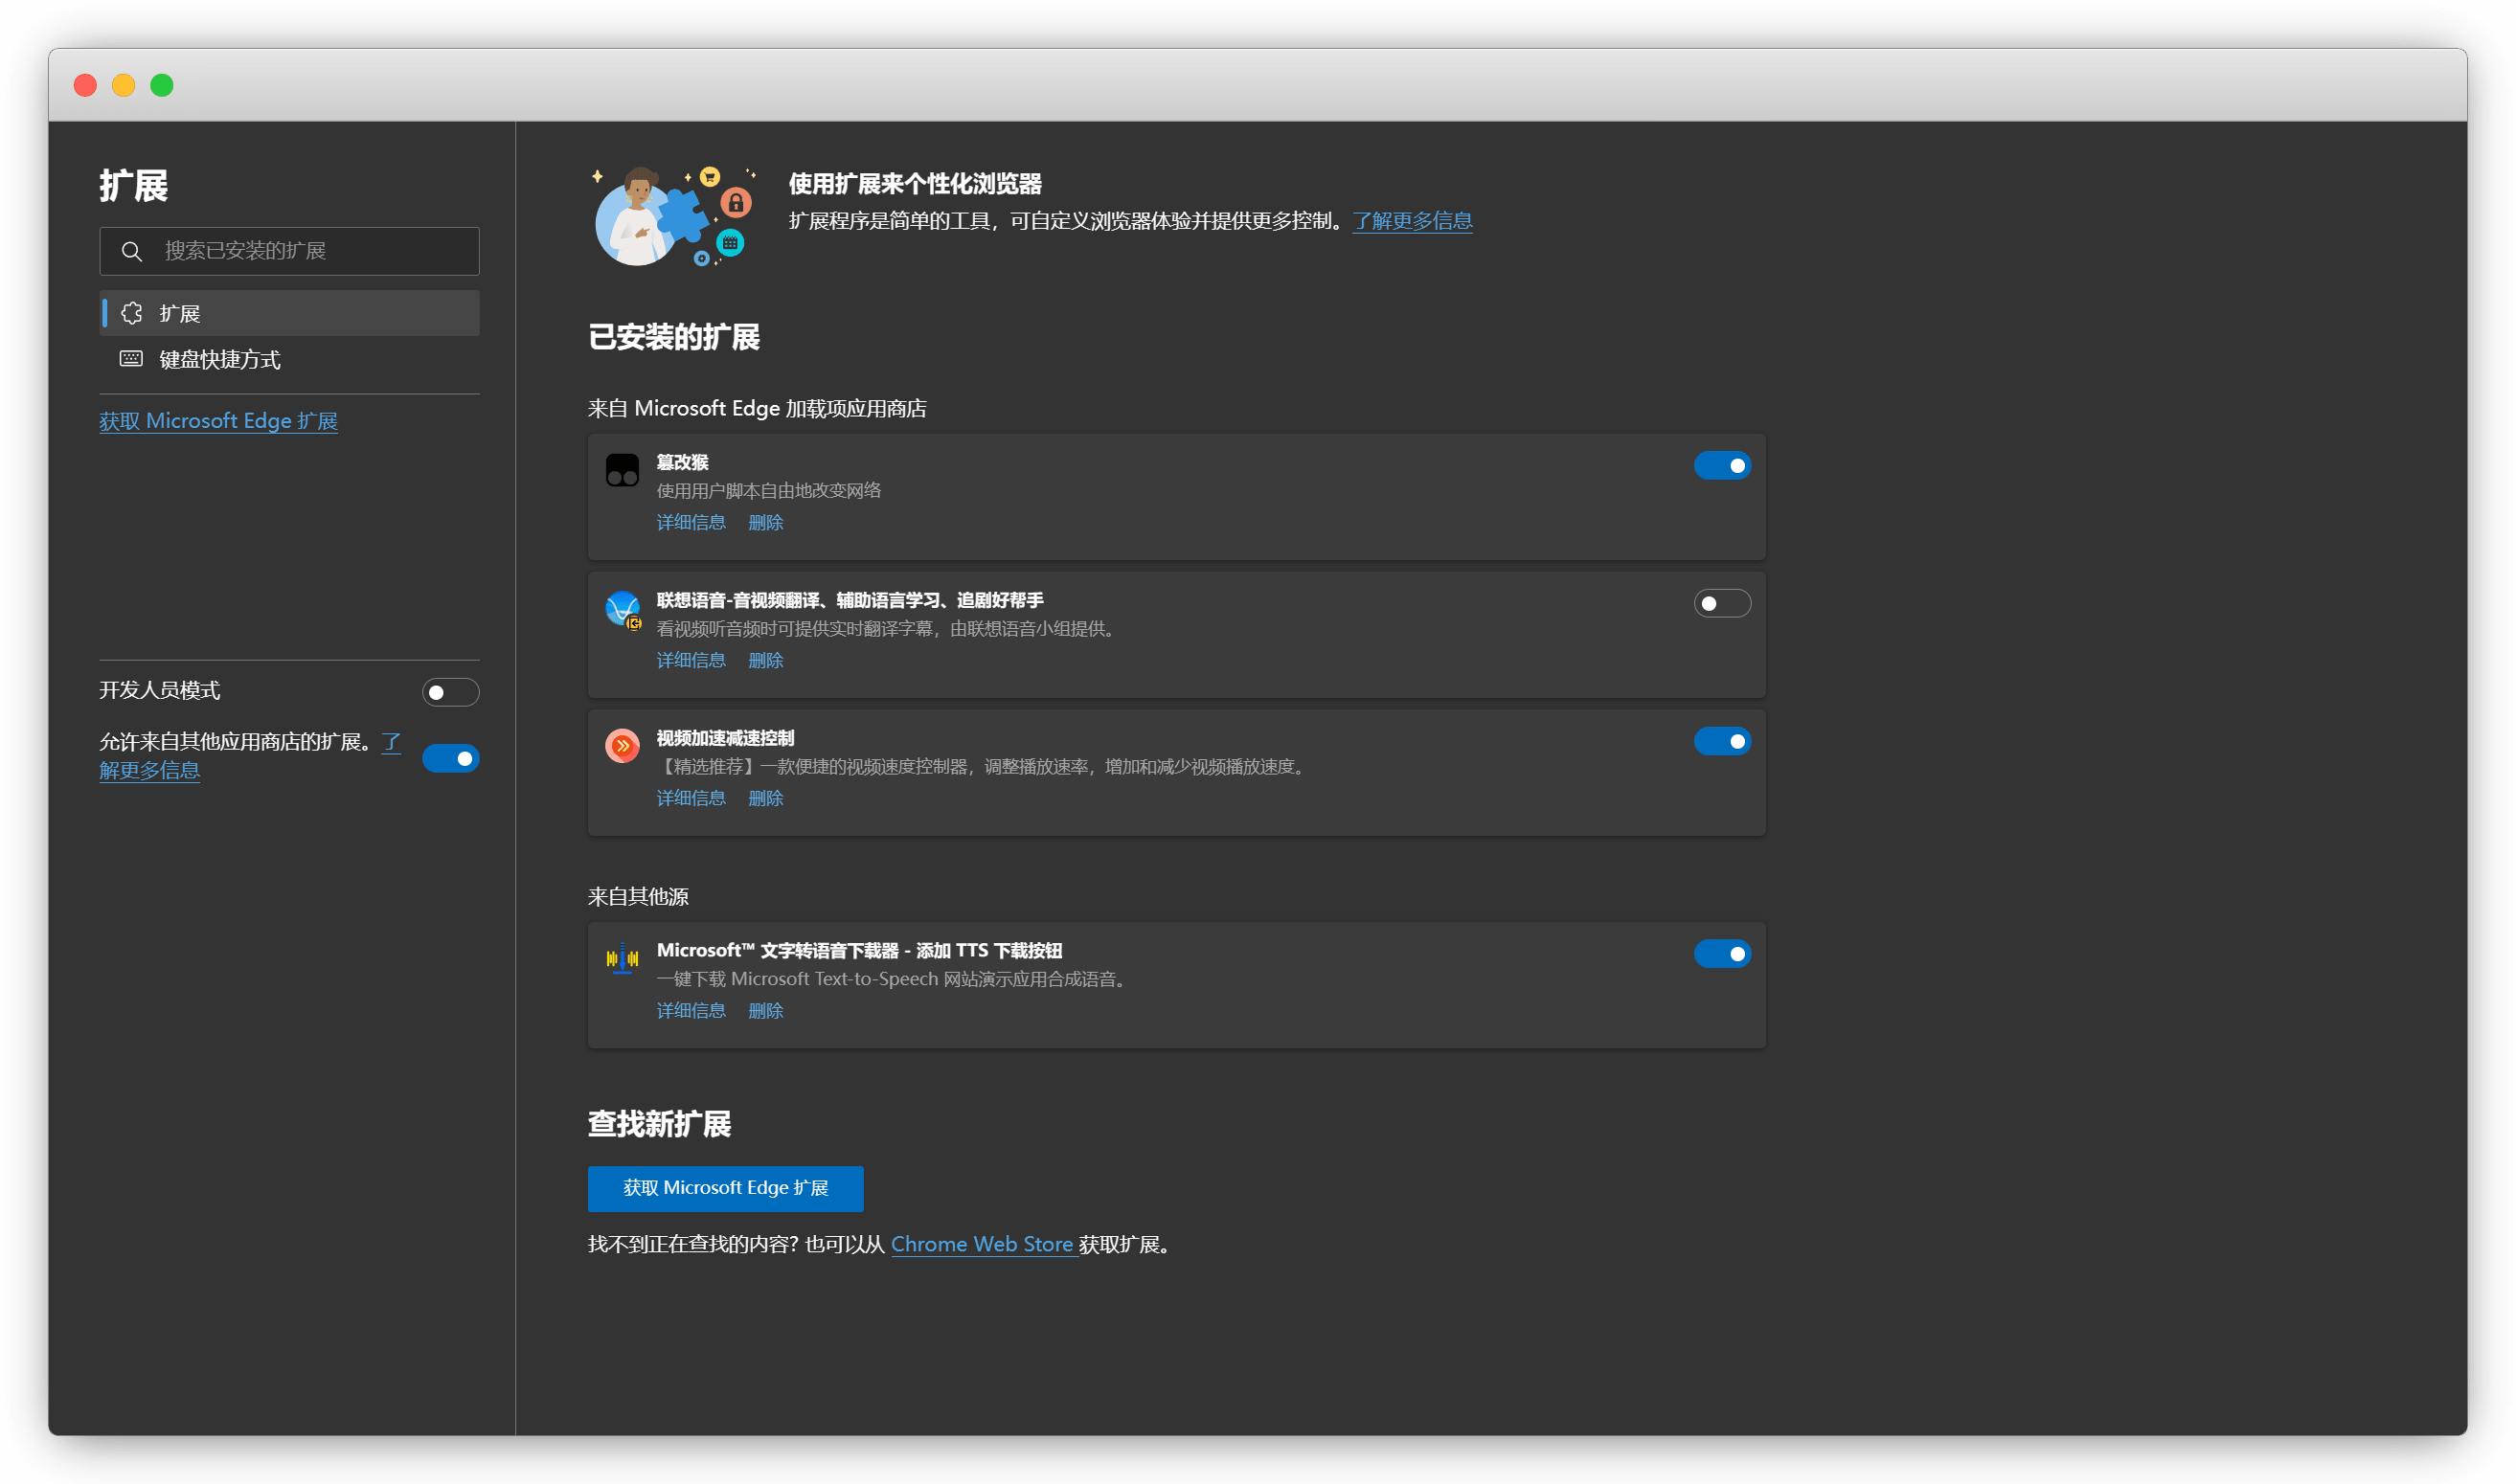This screenshot has width=2516, height=1484.
Task: Open 键盘快捷方式 sidebar item
Action: point(220,359)
